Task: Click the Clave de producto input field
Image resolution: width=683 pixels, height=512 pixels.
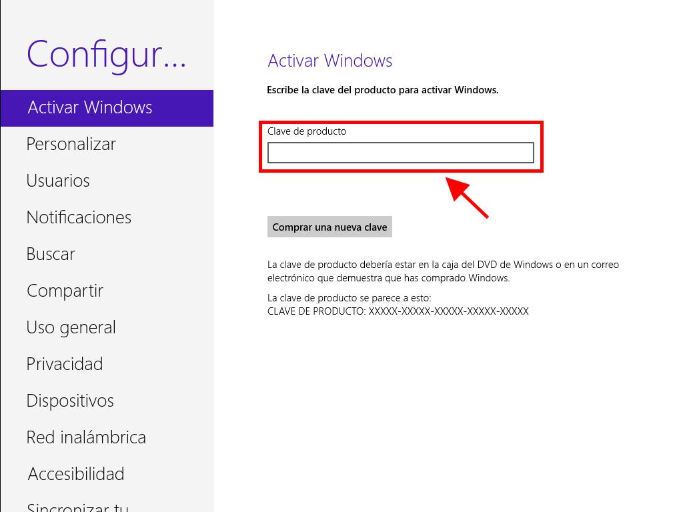Action: coord(401,153)
